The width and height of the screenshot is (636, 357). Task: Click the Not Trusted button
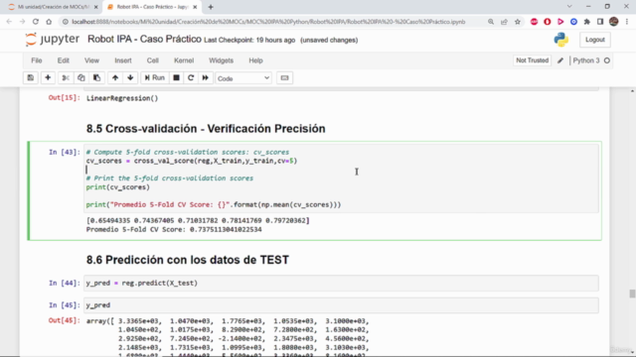tap(533, 60)
